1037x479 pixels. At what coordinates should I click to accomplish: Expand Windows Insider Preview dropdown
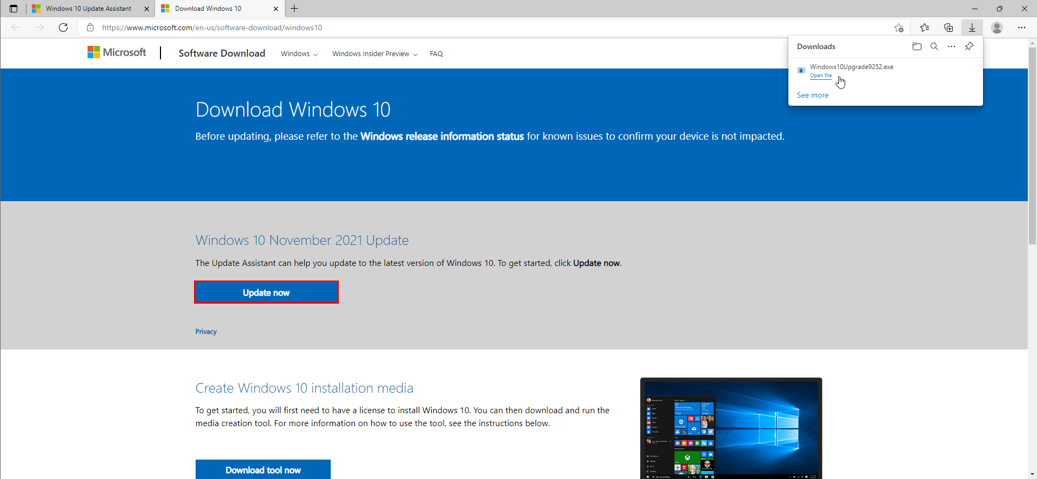pos(374,54)
